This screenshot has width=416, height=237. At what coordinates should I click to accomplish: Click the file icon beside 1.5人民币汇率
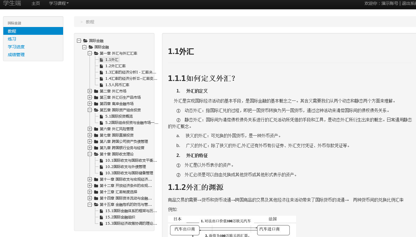[101, 85]
